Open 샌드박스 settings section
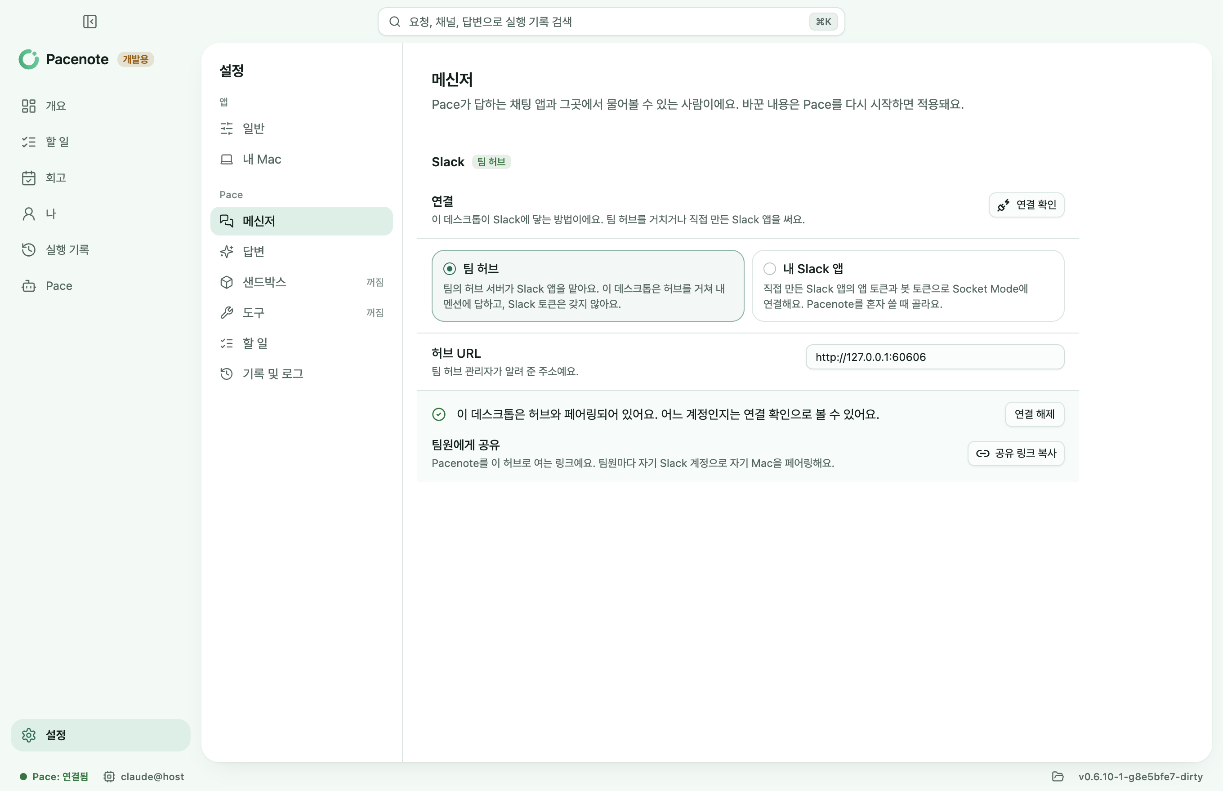1223x791 pixels. coord(302,282)
